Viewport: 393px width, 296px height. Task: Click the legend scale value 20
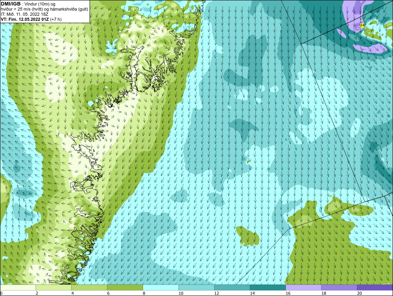[360, 293]
